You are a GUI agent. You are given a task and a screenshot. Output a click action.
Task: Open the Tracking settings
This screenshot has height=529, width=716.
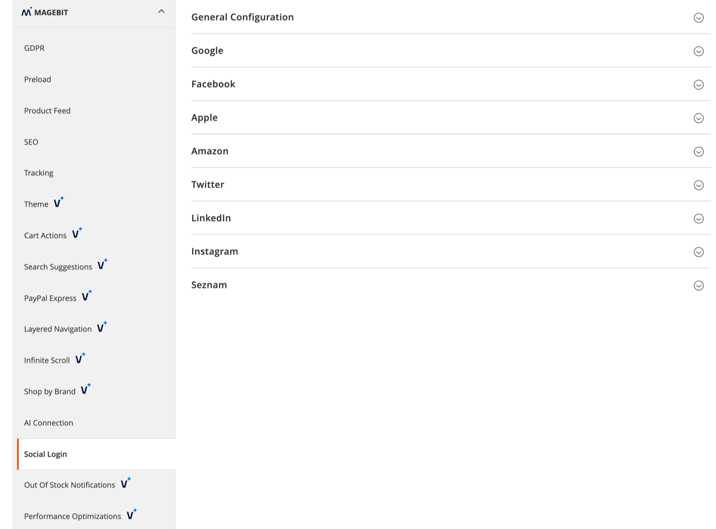(x=38, y=173)
